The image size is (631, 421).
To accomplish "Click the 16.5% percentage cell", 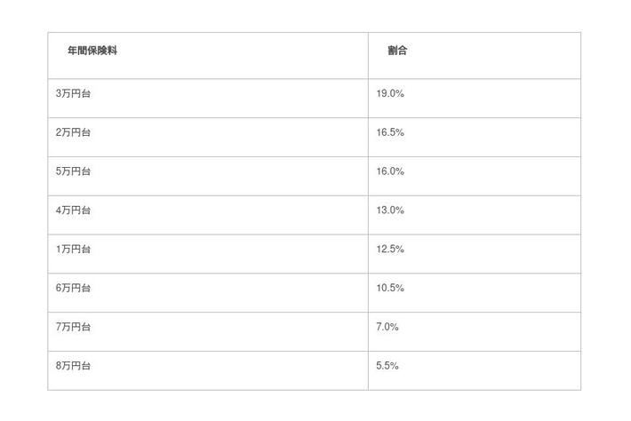I will (390, 132).
